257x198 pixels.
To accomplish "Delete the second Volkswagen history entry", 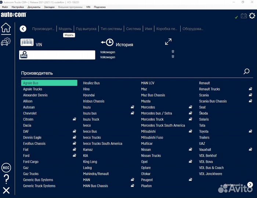I will 173,57.
